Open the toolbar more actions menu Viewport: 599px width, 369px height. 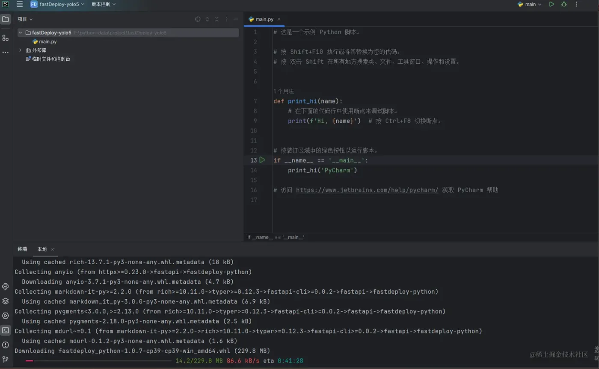[x=575, y=4]
